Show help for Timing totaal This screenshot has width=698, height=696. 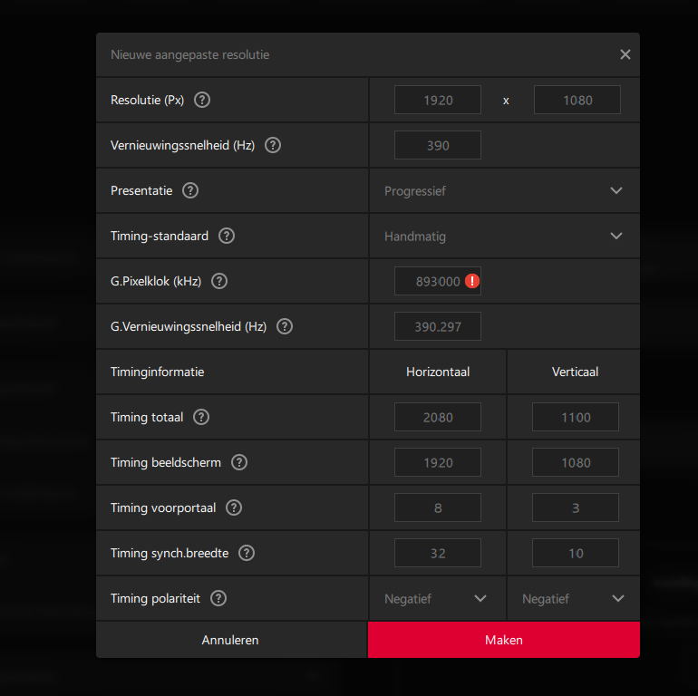point(201,417)
